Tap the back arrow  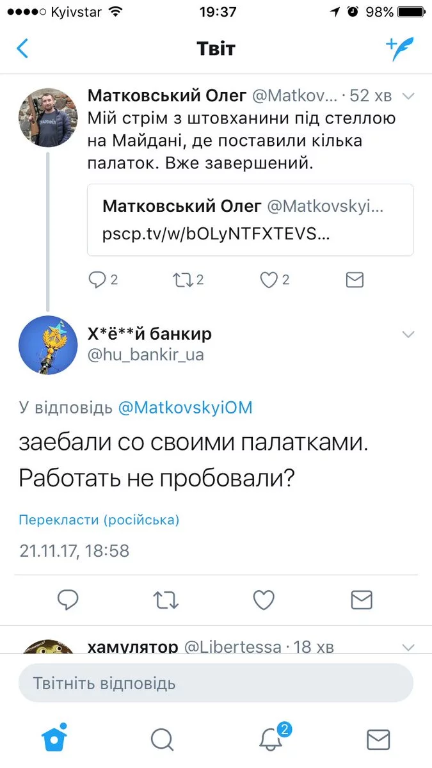[x=23, y=49]
